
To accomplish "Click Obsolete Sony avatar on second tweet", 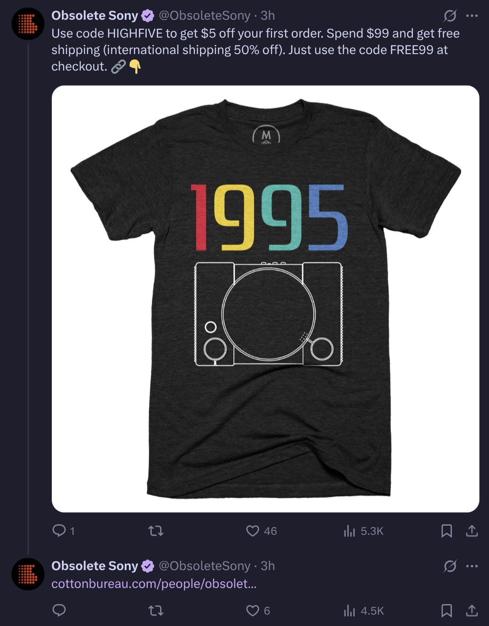I will click(28, 574).
